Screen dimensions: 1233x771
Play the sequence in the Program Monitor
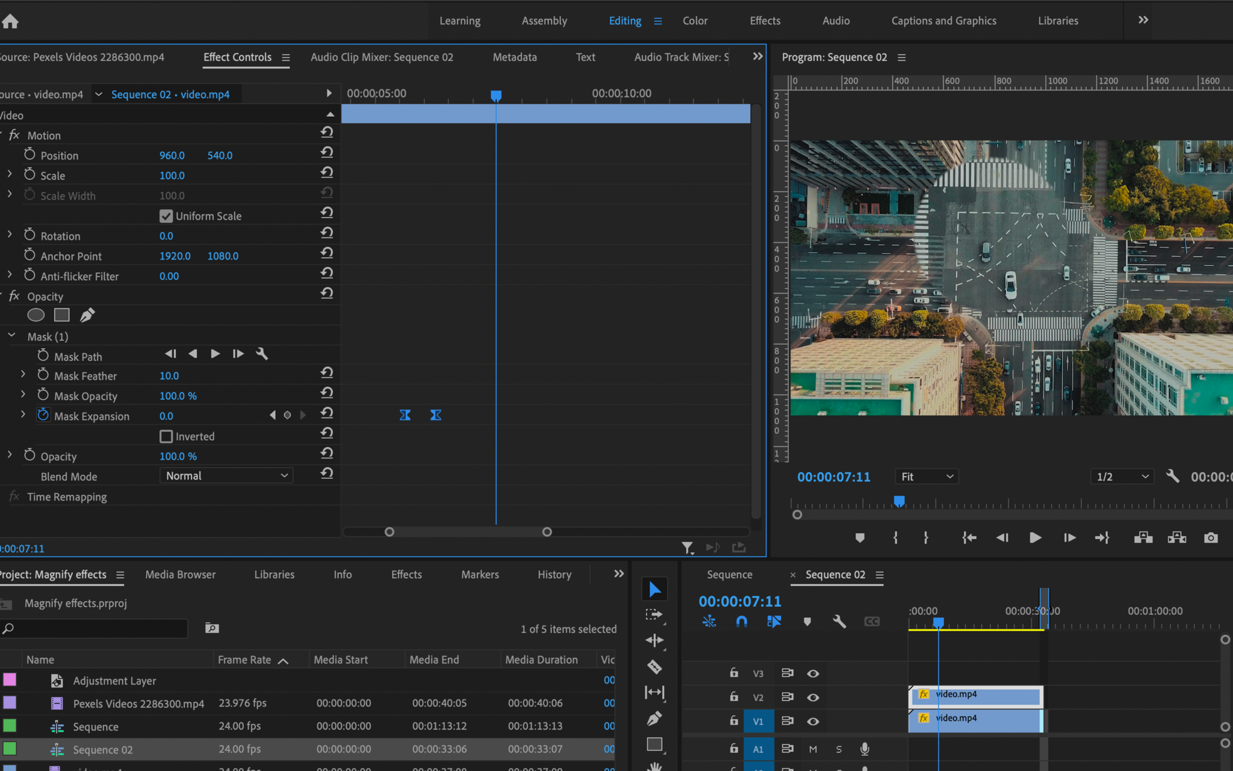pos(1035,537)
